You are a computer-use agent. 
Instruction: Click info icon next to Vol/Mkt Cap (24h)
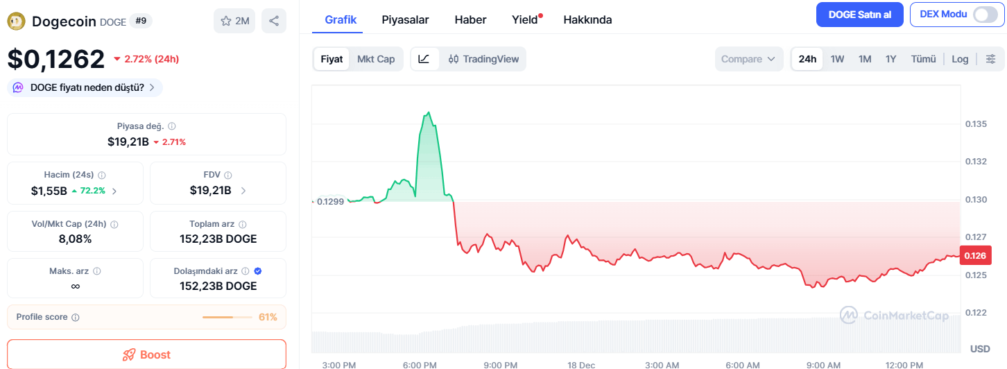(x=114, y=225)
